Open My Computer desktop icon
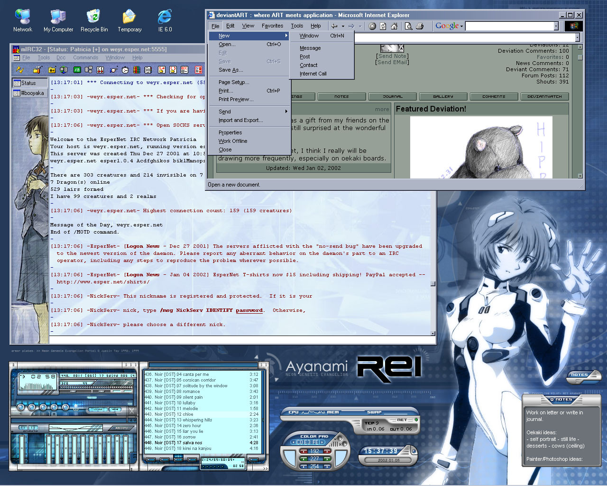Image resolution: width=607 pixels, height=486 pixels. pyautogui.click(x=58, y=20)
